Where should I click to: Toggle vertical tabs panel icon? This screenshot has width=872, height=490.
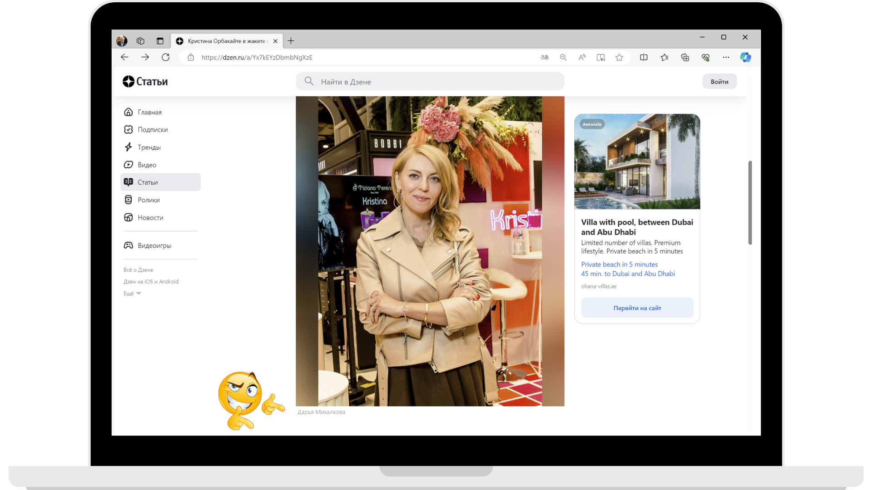tap(160, 41)
